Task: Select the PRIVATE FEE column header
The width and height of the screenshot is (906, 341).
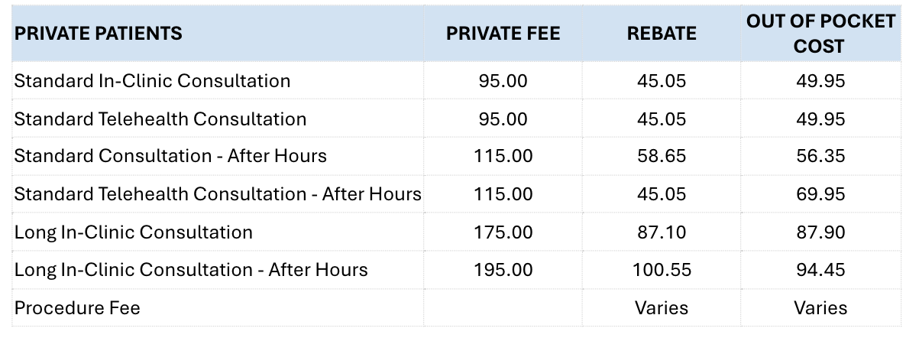Action: point(503,34)
